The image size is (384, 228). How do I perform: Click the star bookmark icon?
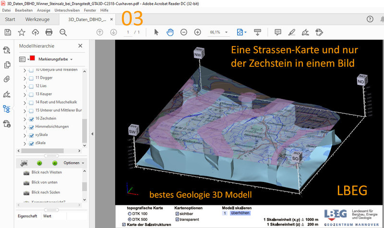click(x=22, y=32)
